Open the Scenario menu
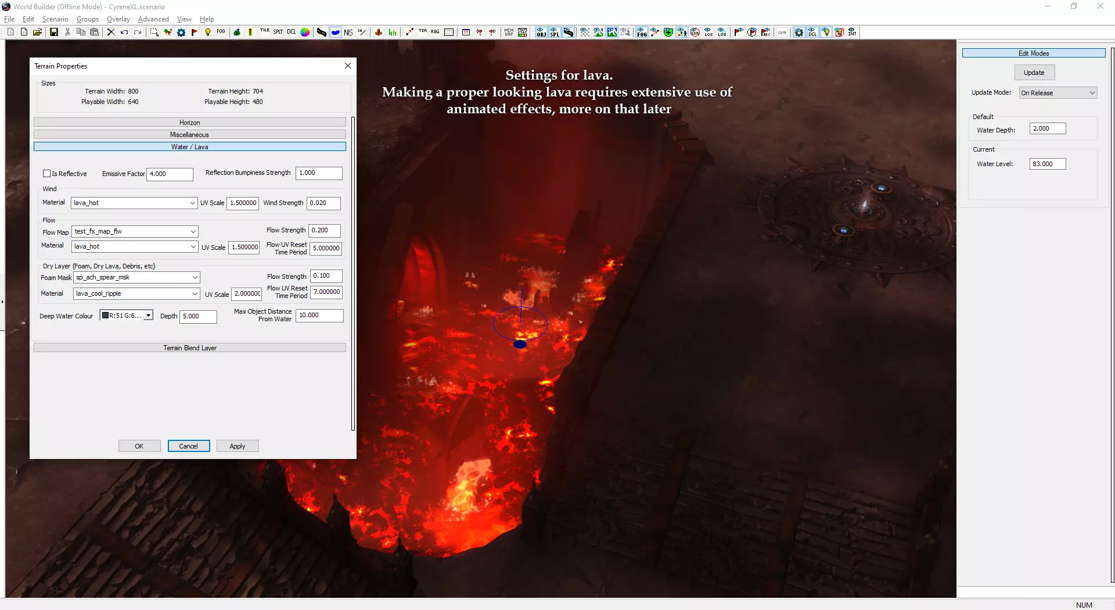The image size is (1115, 610). [55, 19]
